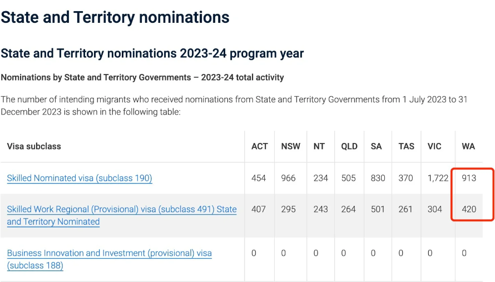
Task: Click the State and Territory nominations heading
Action: (115, 17)
